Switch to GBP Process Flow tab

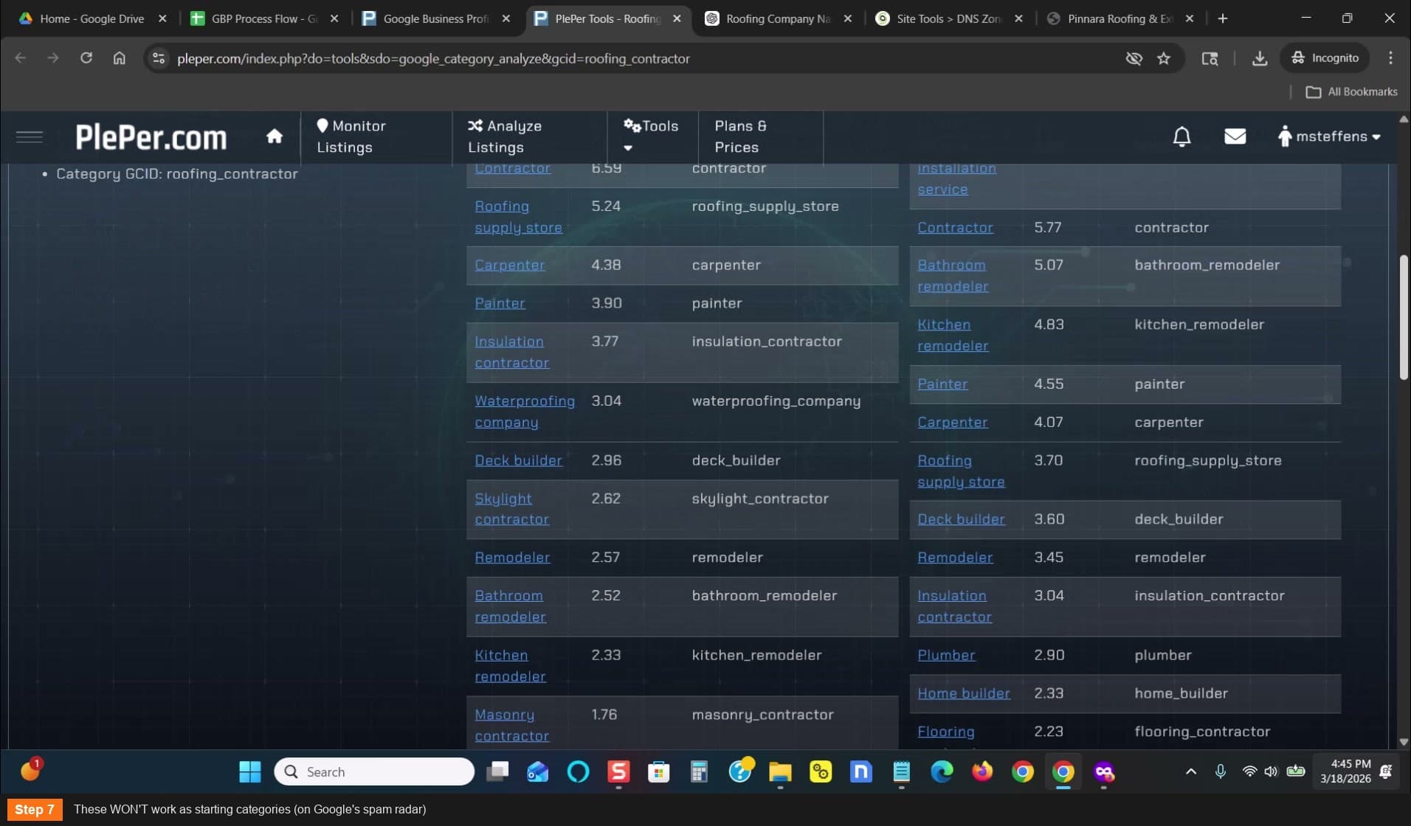click(x=264, y=18)
